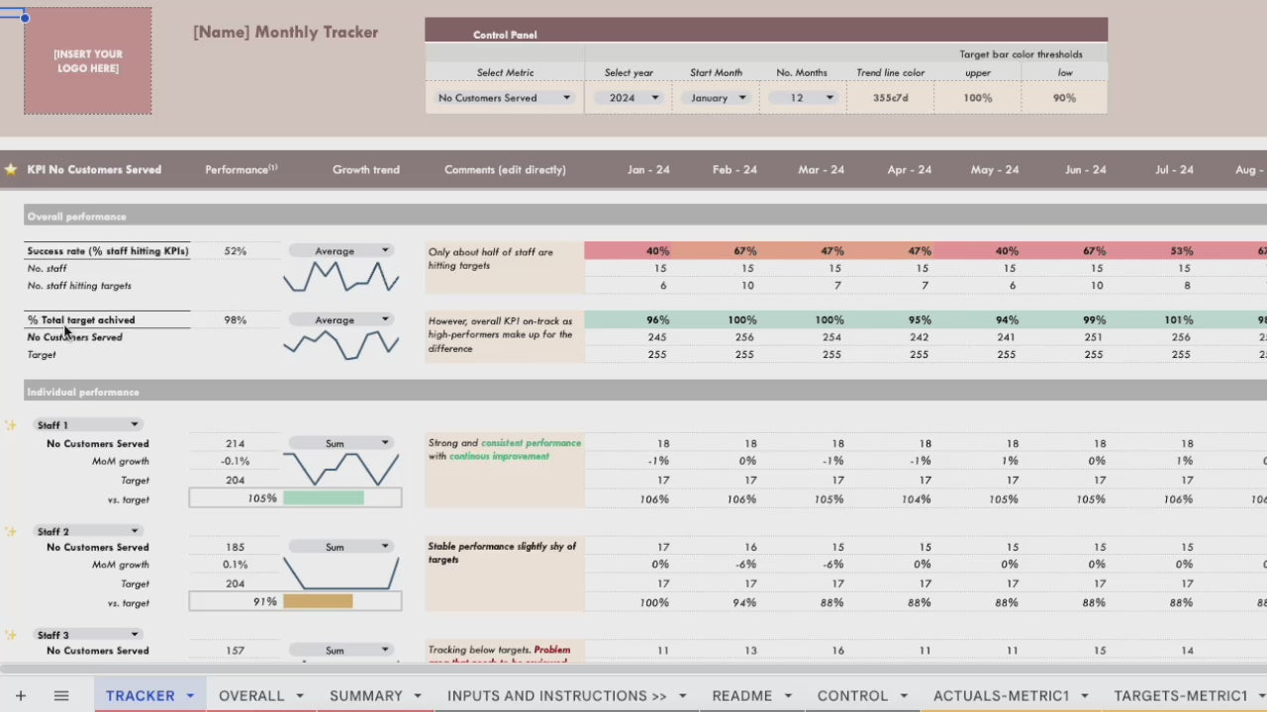Open the Average dropdown for % Total target

click(341, 319)
